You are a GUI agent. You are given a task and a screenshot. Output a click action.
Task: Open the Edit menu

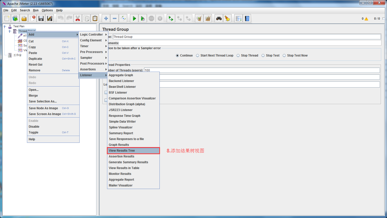(14, 10)
